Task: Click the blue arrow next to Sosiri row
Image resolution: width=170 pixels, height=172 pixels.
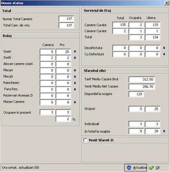Action: pyautogui.click(x=75, y=51)
